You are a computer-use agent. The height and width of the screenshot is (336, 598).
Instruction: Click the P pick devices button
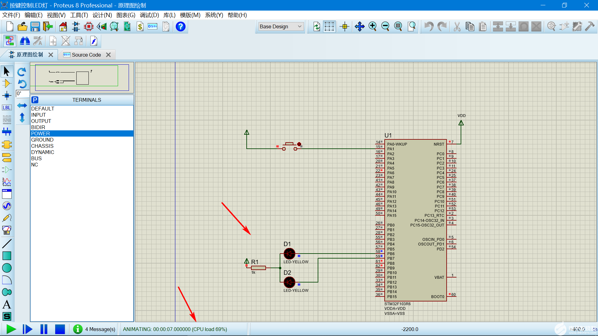click(x=35, y=100)
